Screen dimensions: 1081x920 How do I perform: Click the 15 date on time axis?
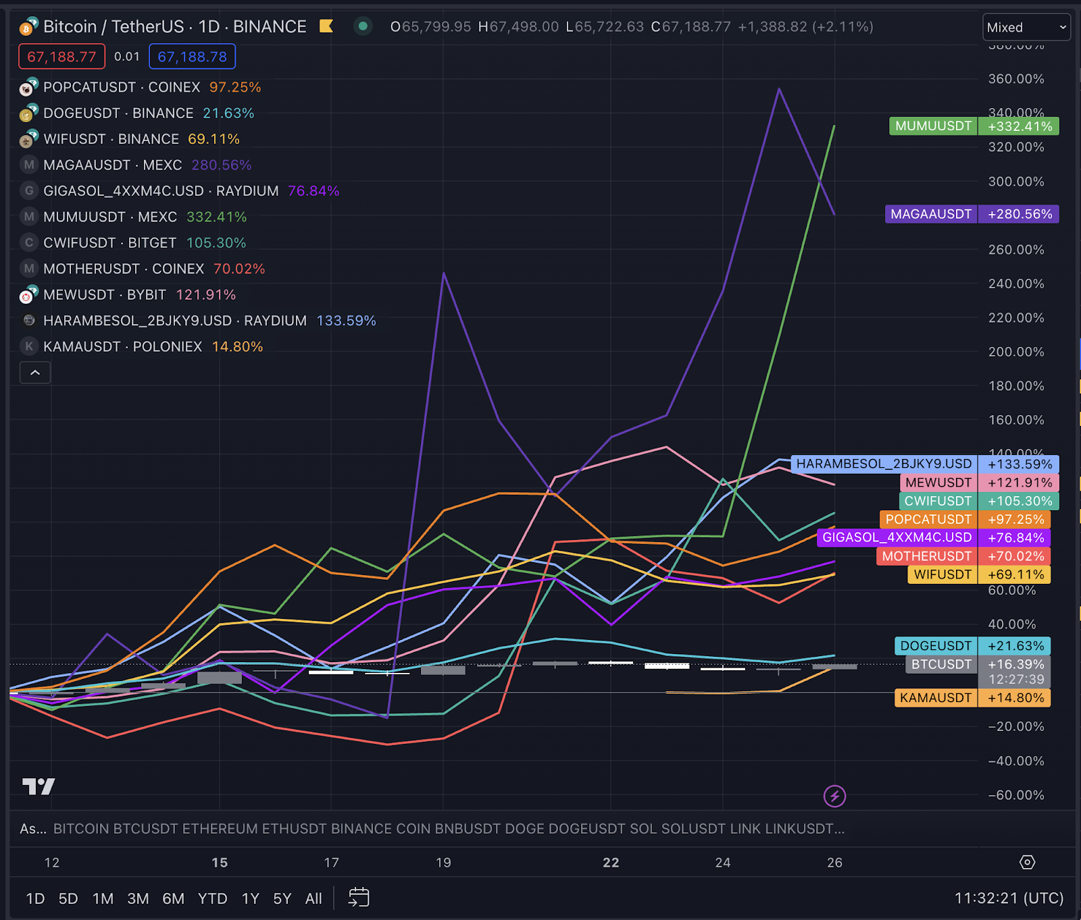pyautogui.click(x=220, y=863)
